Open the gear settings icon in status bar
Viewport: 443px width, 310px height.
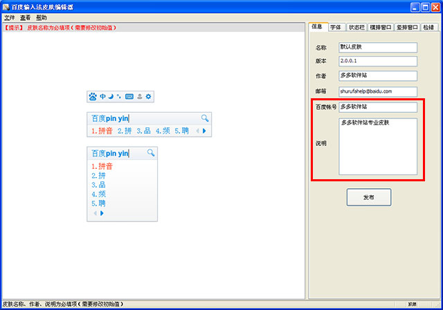point(148,97)
